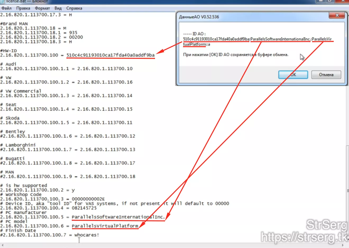Click the '#Brand MAN' comment line
Viewport: 349px width, 248px height.
click(x=14, y=24)
